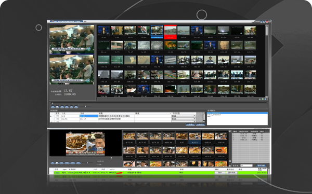312x194 pixels.
Task: Click the text input field under the right table
Action: [246, 165]
